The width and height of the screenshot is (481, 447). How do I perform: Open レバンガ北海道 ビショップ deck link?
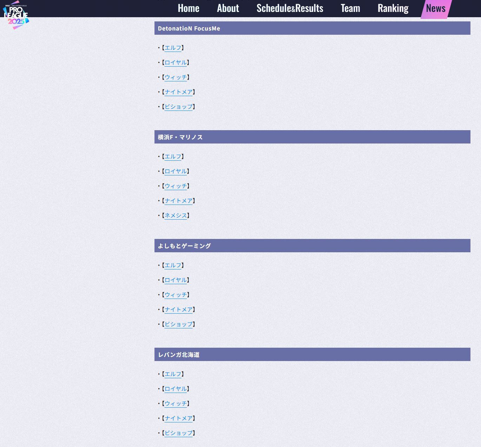(x=178, y=433)
